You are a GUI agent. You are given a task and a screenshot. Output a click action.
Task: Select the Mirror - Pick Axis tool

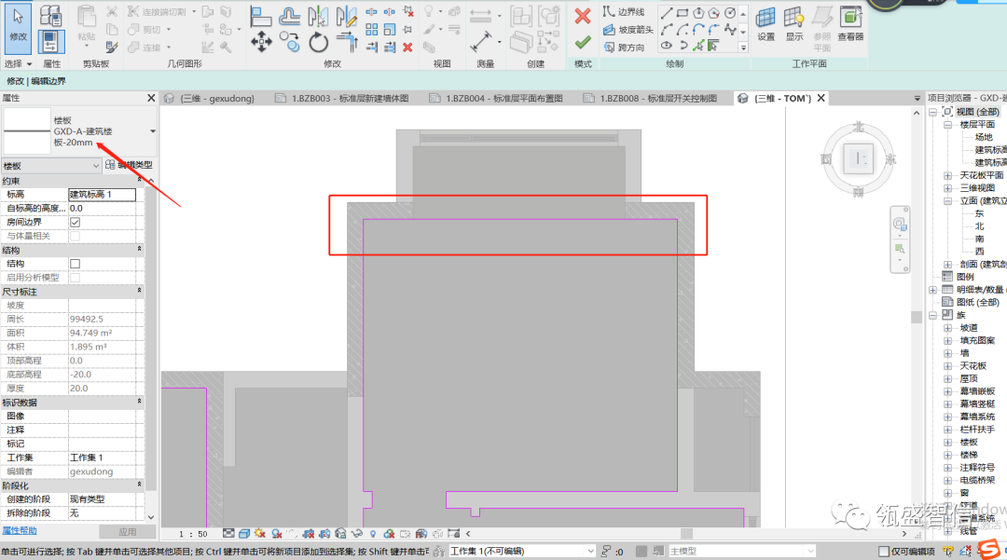[318, 17]
